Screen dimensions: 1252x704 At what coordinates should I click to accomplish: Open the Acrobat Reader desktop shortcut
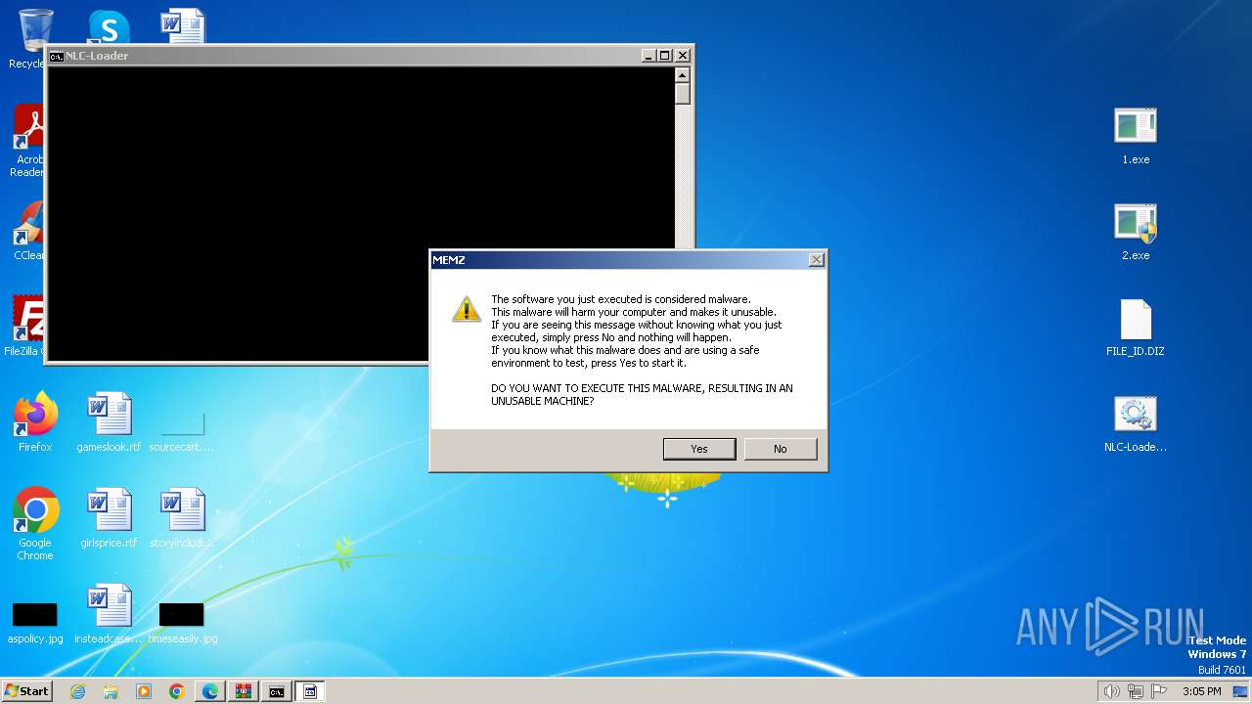tap(28, 141)
